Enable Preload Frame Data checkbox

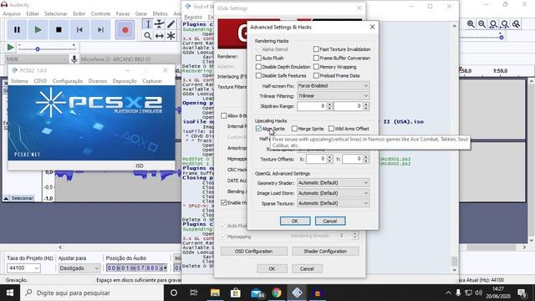(x=316, y=76)
